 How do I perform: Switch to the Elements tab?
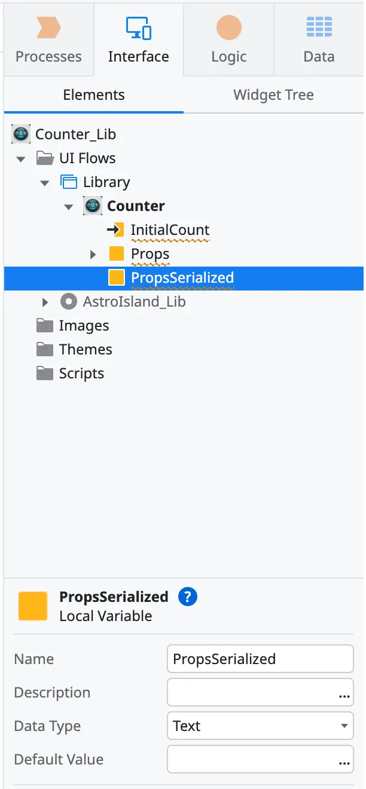click(x=93, y=94)
